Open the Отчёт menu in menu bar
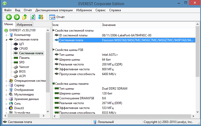Image resolution: width=201 pixels, height=126 pixels. [x=28, y=10]
